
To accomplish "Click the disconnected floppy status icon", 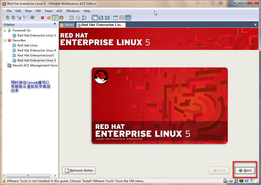I will click(x=236, y=181).
